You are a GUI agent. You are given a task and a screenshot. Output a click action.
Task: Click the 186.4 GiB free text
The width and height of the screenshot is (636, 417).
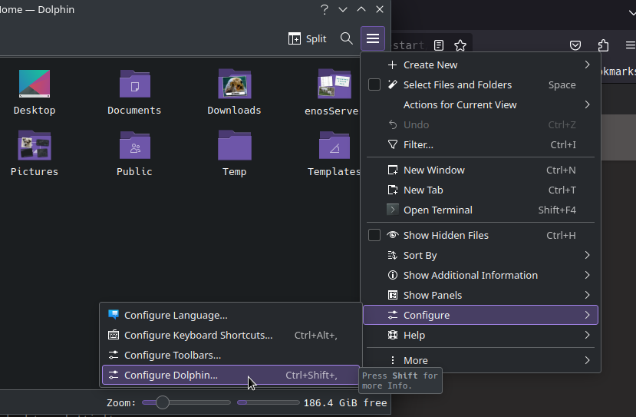(345, 402)
